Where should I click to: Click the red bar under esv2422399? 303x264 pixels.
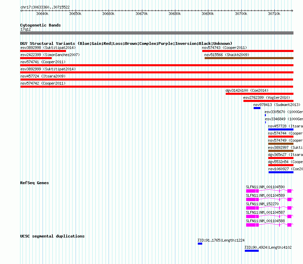coord(36,58)
